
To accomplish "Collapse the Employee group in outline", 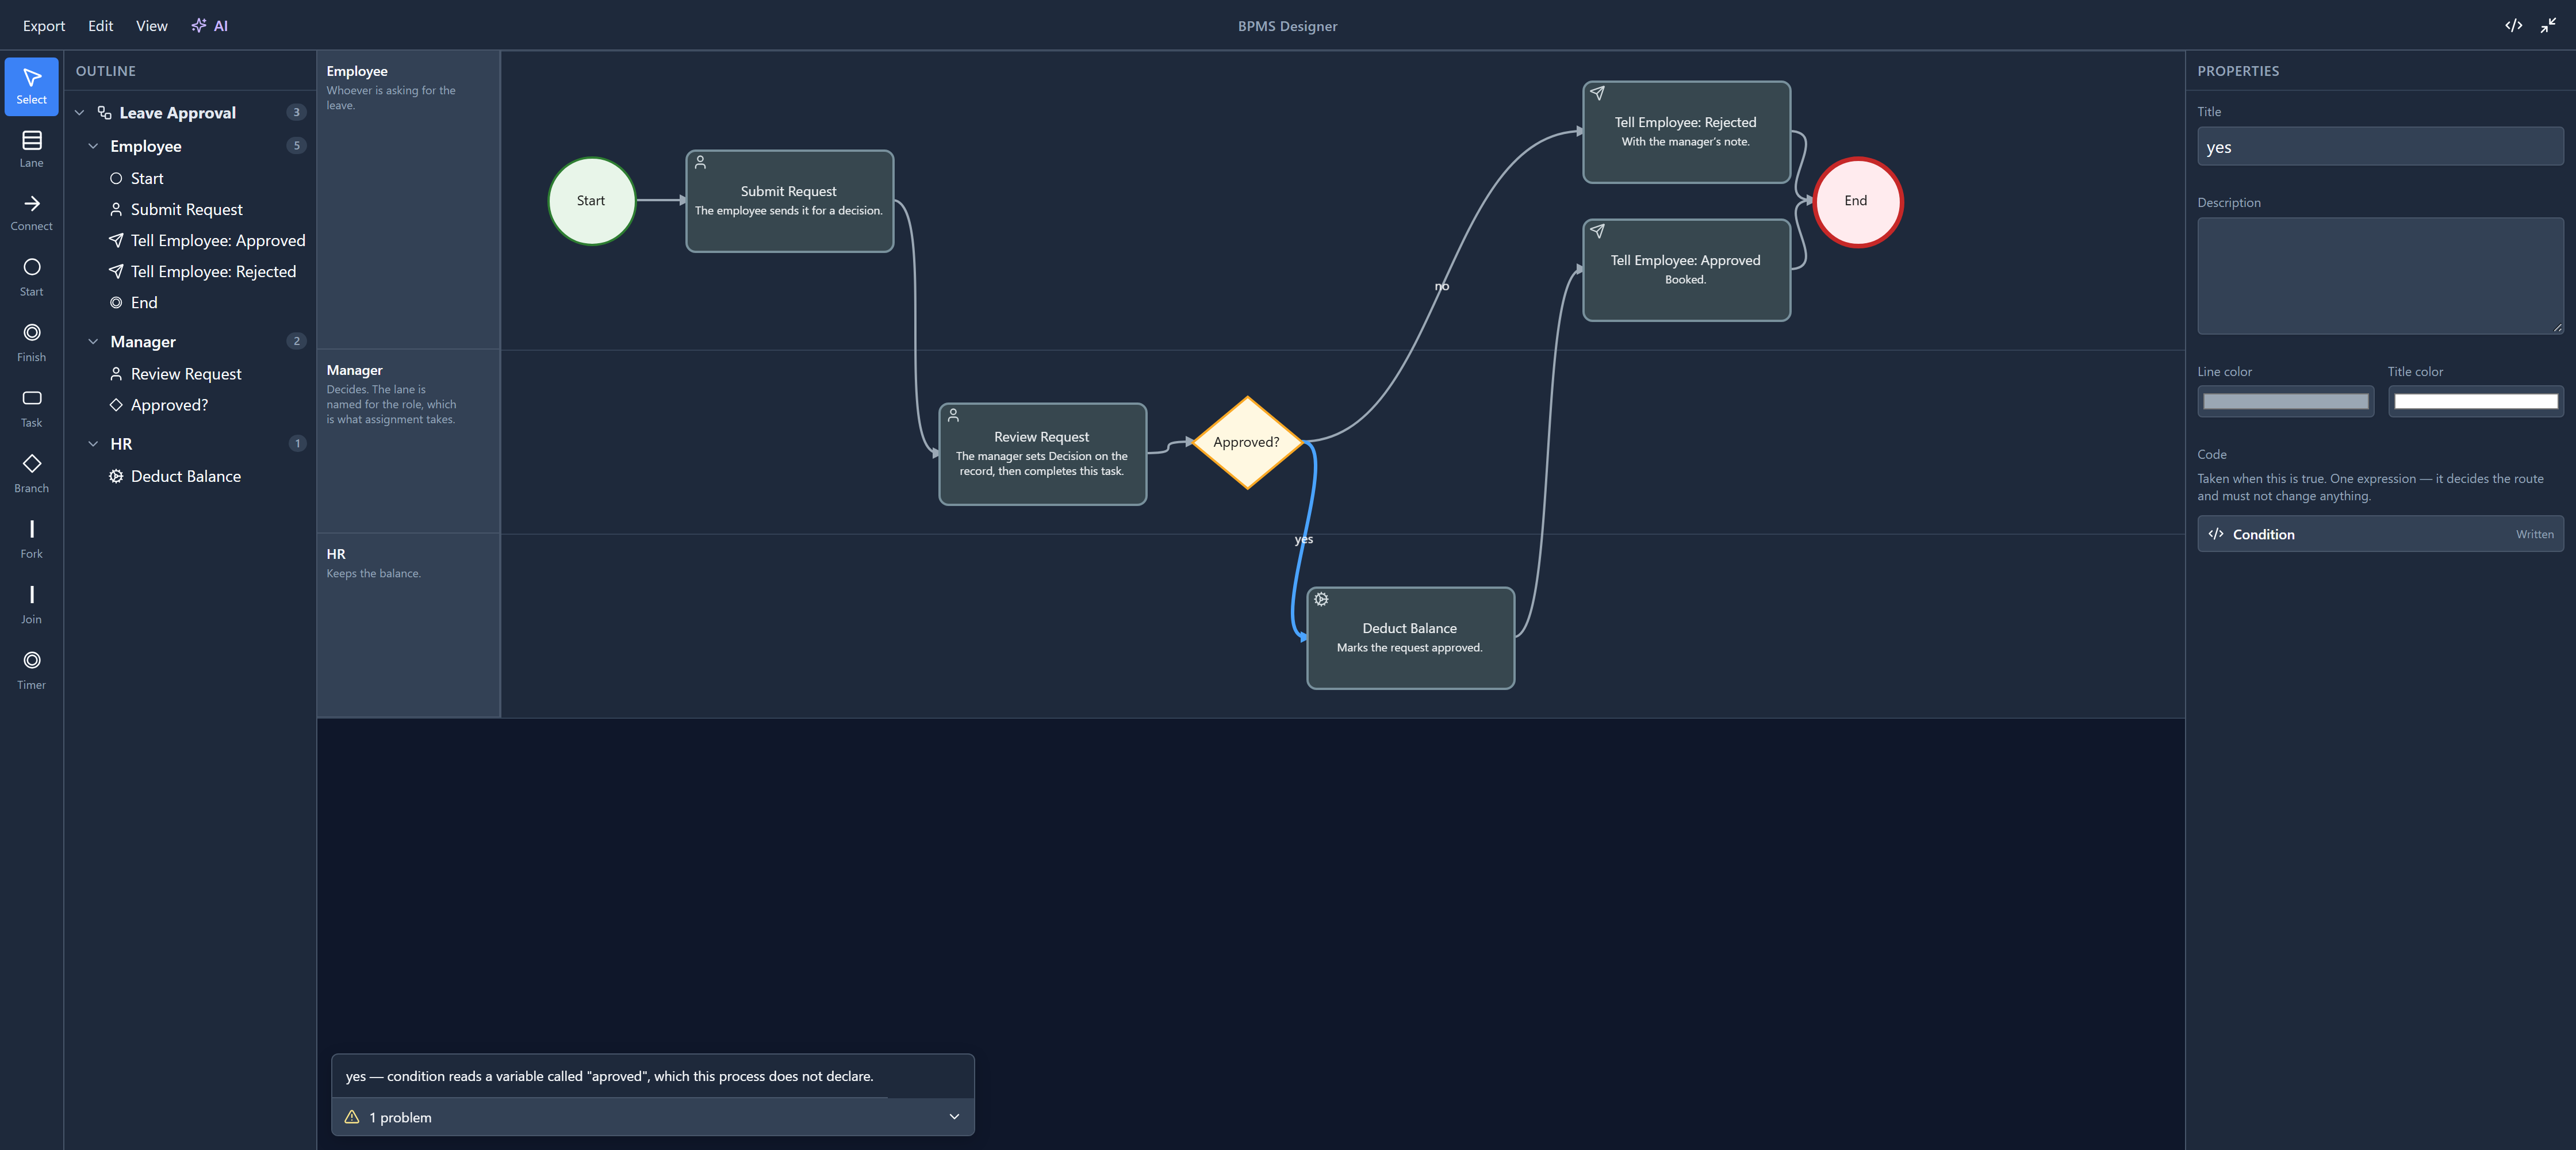I will point(93,146).
